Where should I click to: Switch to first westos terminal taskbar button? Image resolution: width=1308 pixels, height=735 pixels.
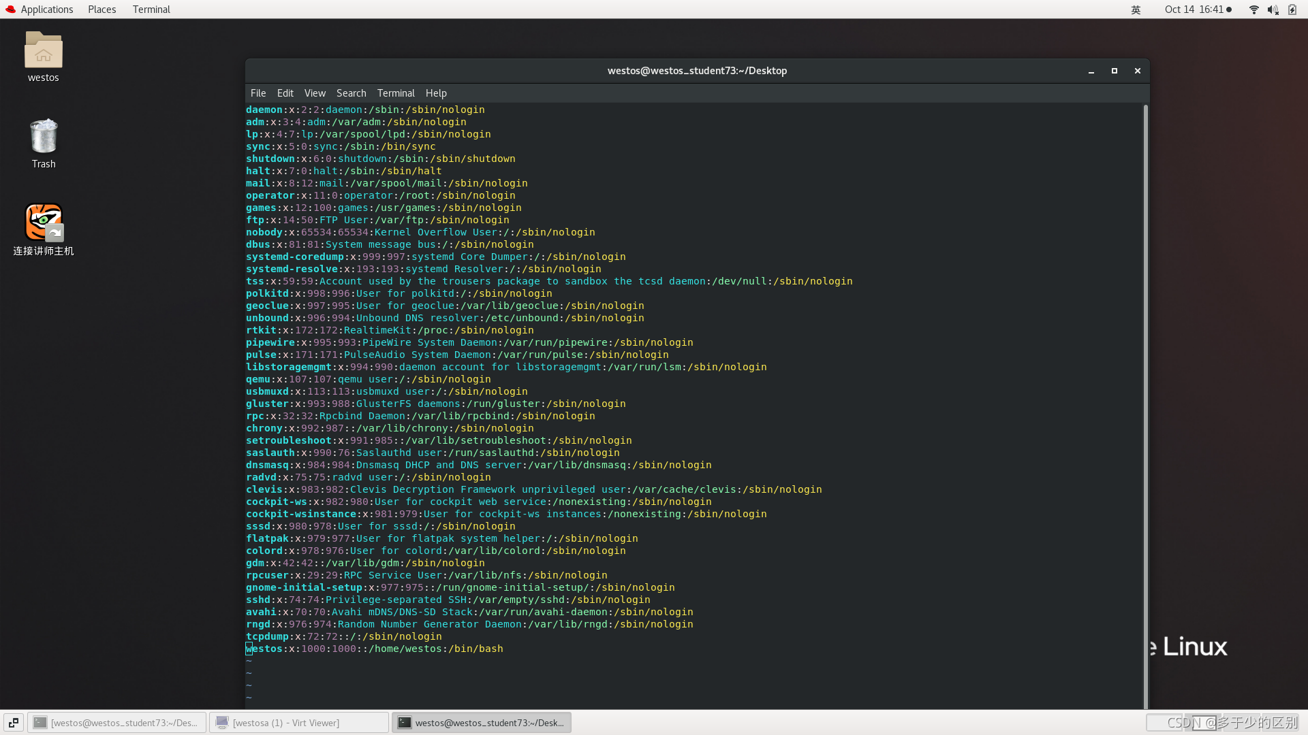pyautogui.click(x=116, y=723)
